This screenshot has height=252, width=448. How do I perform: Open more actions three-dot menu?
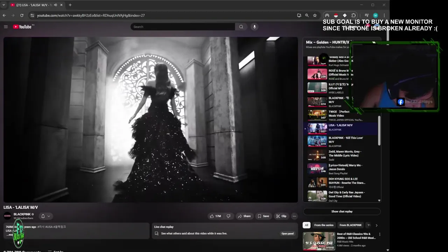pyautogui.click(x=294, y=216)
